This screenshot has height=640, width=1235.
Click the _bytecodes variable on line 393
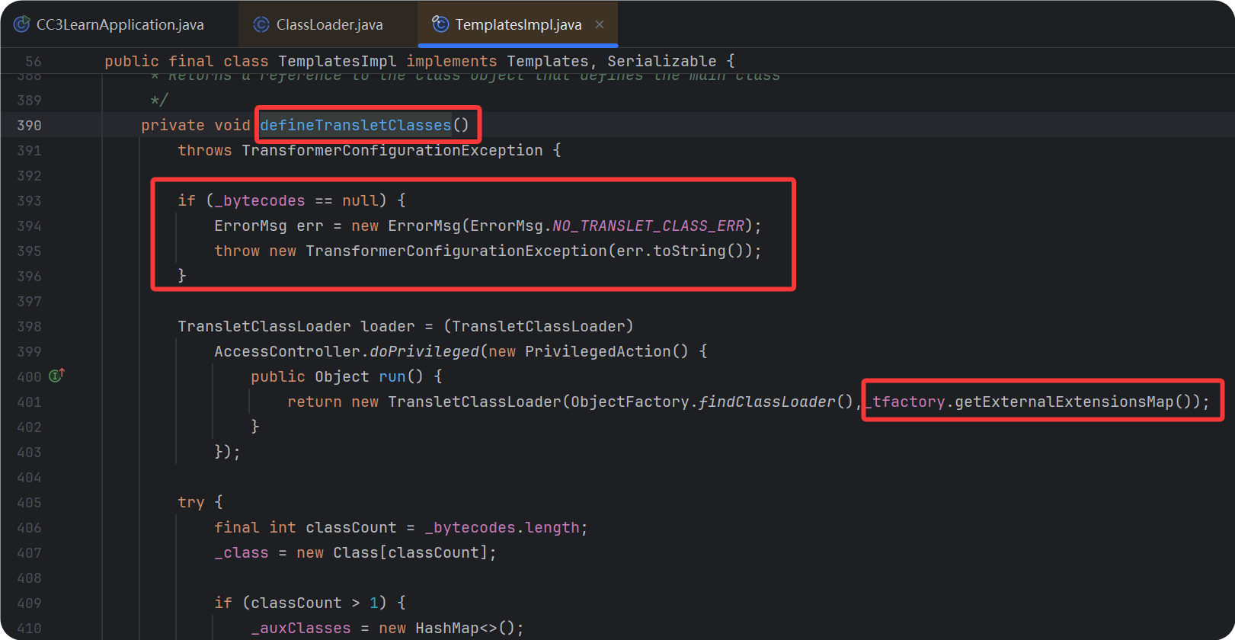point(260,200)
